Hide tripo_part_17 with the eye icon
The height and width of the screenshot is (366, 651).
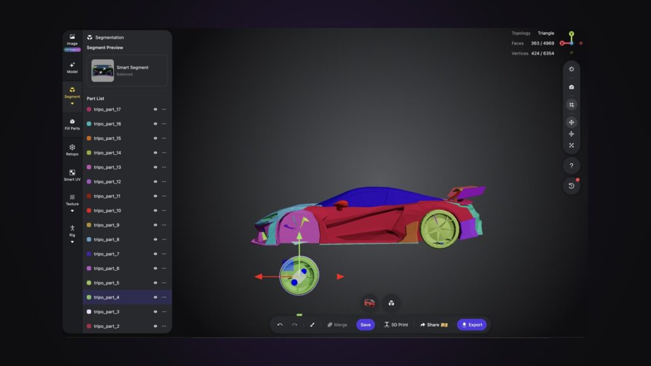coord(155,109)
